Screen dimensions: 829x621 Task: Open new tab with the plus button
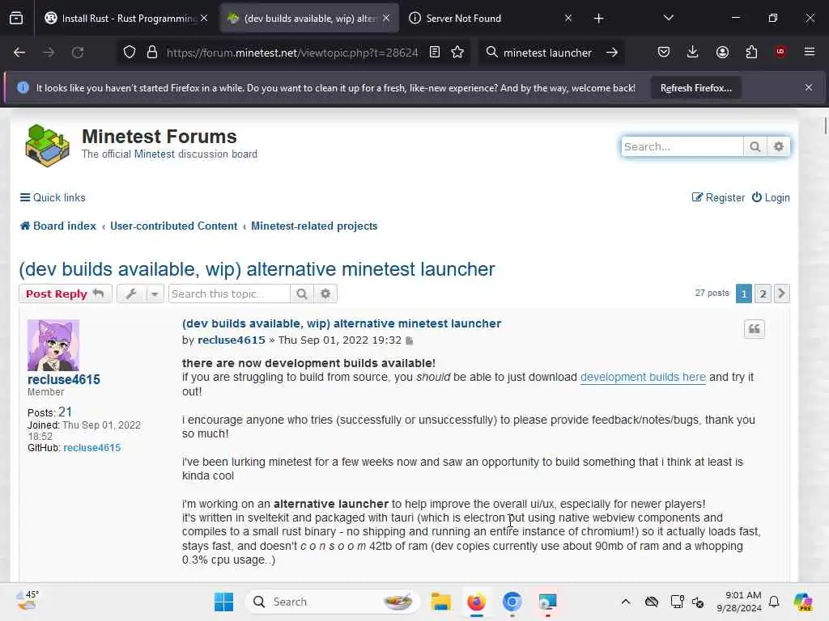(598, 19)
